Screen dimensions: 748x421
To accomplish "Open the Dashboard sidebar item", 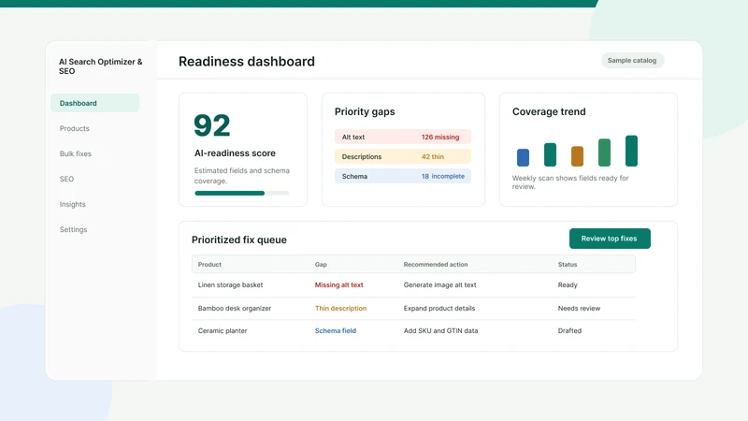I will pos(95,103).
